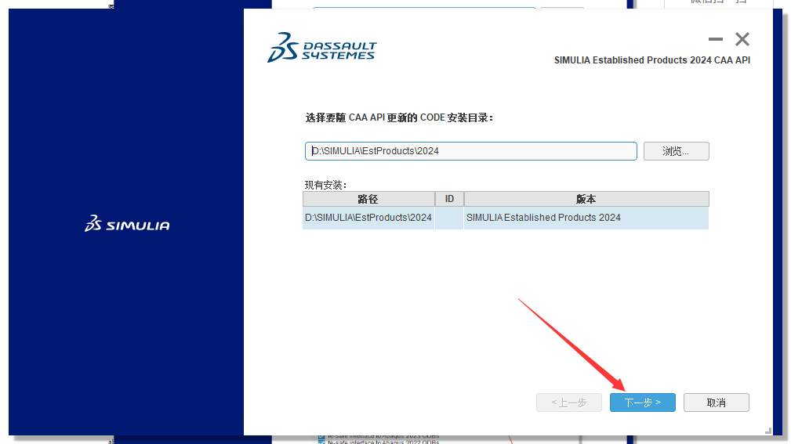Click the 现有安装 label
This screenshot has height=444, width=791.
pos(325,185)
